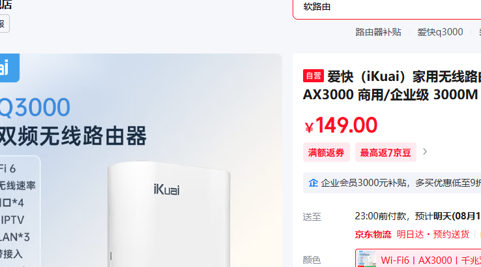The width and height of the screenshot is (481, 267).
Task: Open the 爱快q3000 suggested search link
Action: coord(440,32)
